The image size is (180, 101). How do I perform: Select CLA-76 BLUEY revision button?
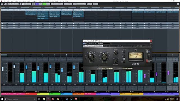coord(125,68)
